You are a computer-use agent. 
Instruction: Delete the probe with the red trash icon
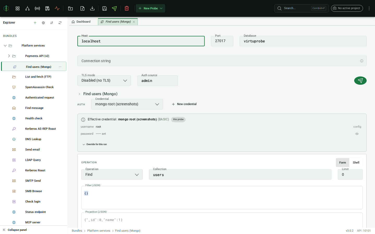(x=127, y=8)
